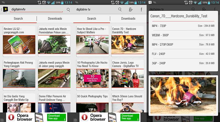Viewport: 220px width, 122px height.
Task: Share via Facebook icon
Action: point(141,10)
